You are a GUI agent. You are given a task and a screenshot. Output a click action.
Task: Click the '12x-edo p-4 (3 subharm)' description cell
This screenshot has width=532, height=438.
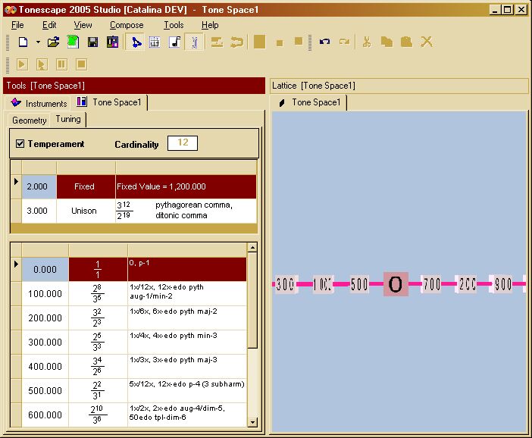point(187,391)
